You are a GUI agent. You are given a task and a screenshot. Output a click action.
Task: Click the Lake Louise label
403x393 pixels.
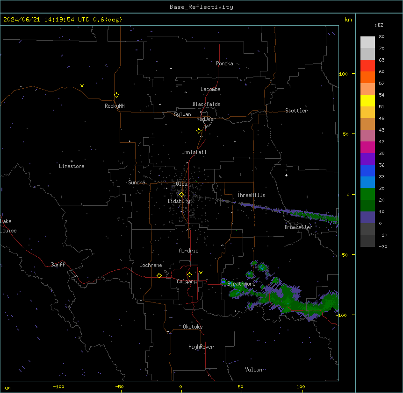pyautogui.click(x=8, y=226)
